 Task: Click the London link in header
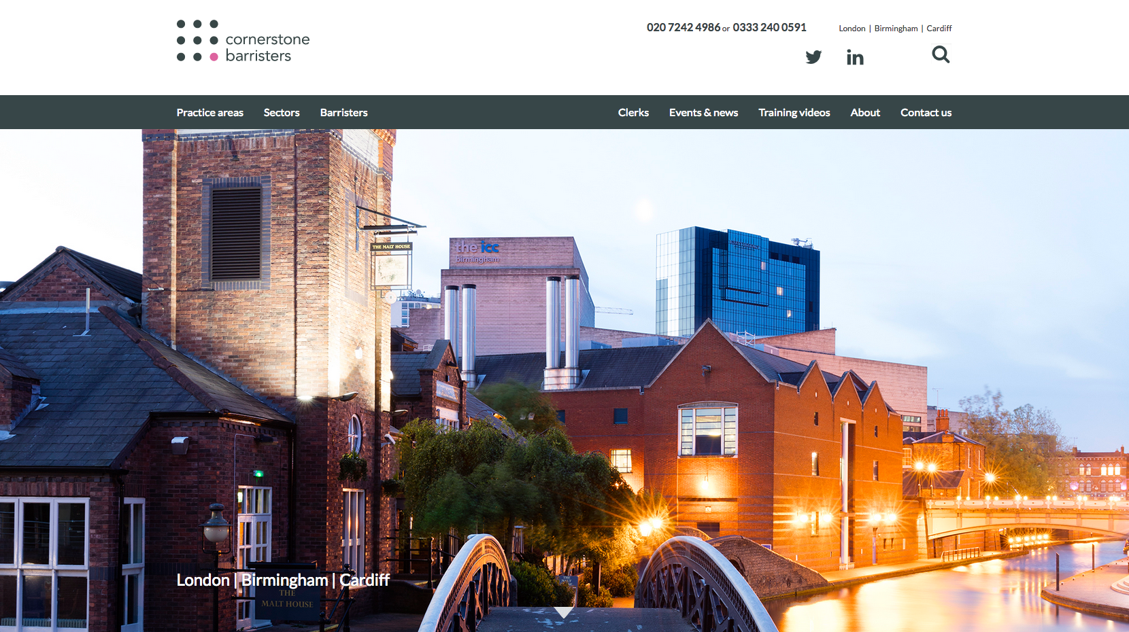coord(852,29)
